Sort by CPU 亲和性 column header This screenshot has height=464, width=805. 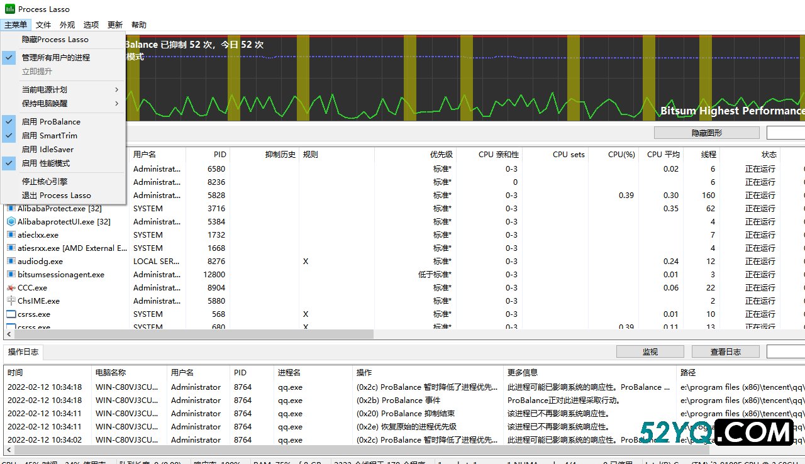pos(489,154)
